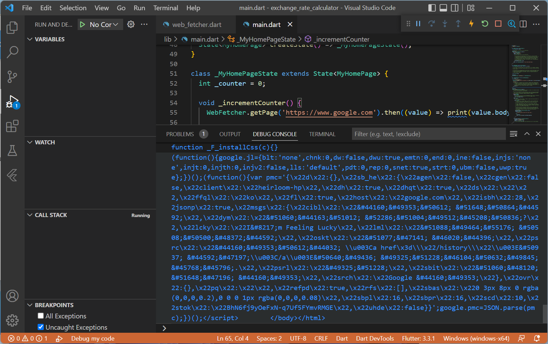Step into in debug toolbar
The height and width of the screenshot is (344, 548).
click(445, 24)
